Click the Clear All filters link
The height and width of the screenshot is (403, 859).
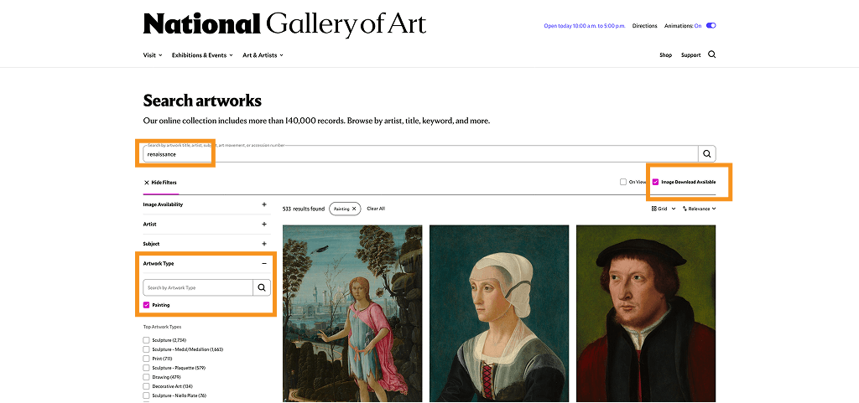tap(376, 209)
